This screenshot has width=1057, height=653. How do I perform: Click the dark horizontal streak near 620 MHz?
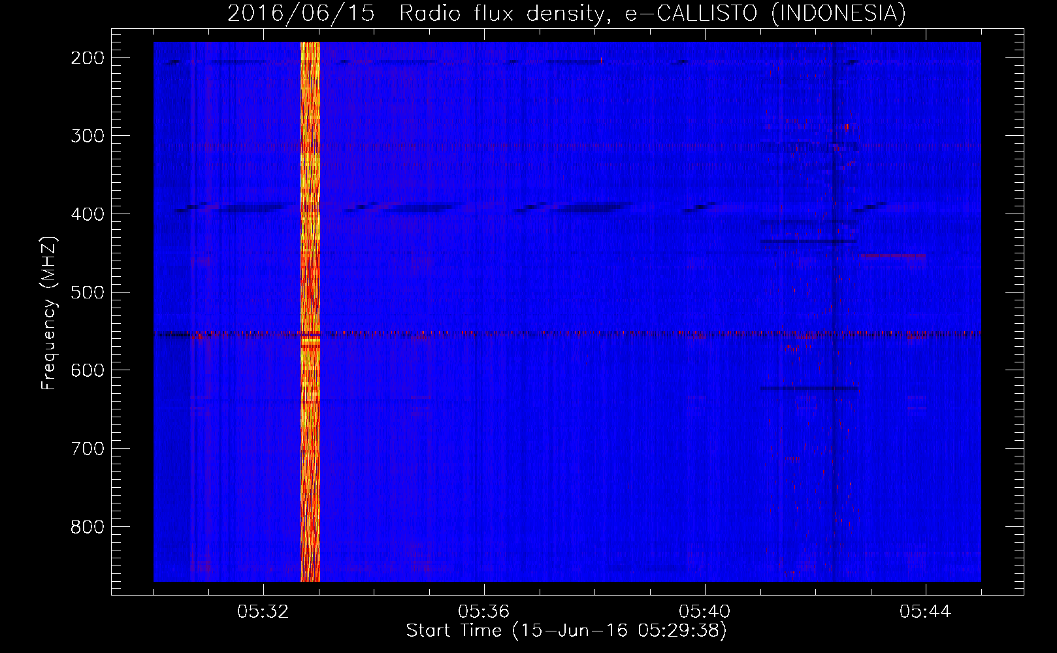[x=809, y=389]
